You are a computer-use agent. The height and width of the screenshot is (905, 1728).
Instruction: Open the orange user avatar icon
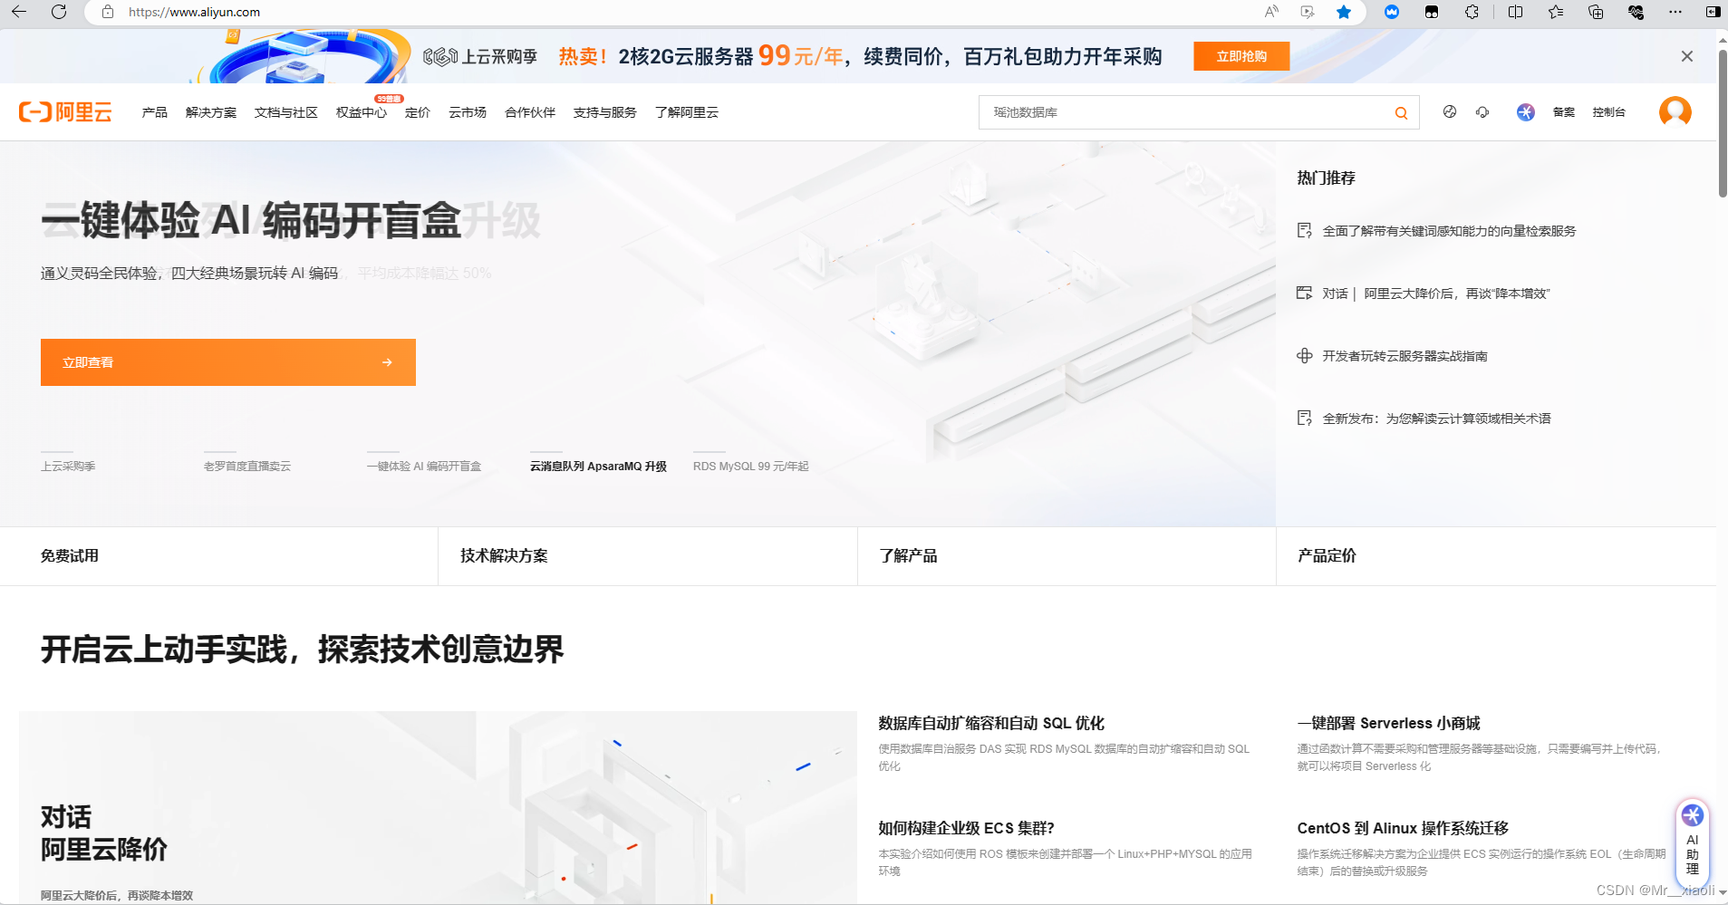pos(1675,111)
